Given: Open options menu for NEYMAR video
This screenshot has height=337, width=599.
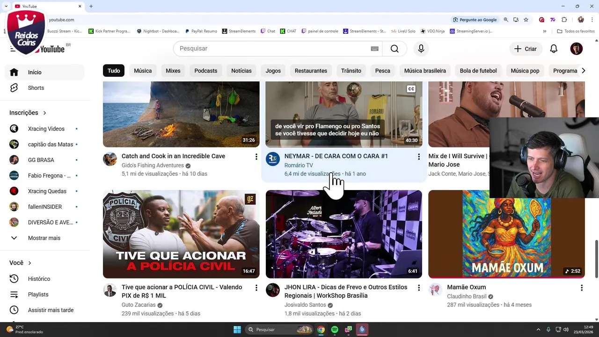Looking at the screenshot, I should [419, 157].
